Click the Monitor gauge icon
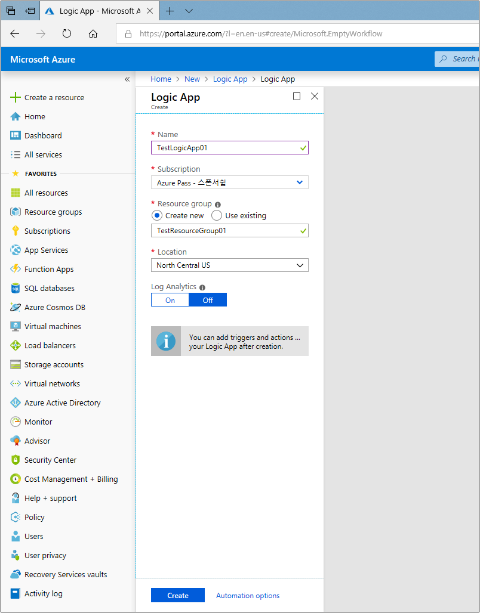The width and height of the screenshot is (480, 613). (16, 422)
